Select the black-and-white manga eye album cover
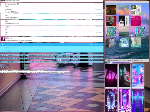Screen dimensions: 150x112 click(124, 21)
